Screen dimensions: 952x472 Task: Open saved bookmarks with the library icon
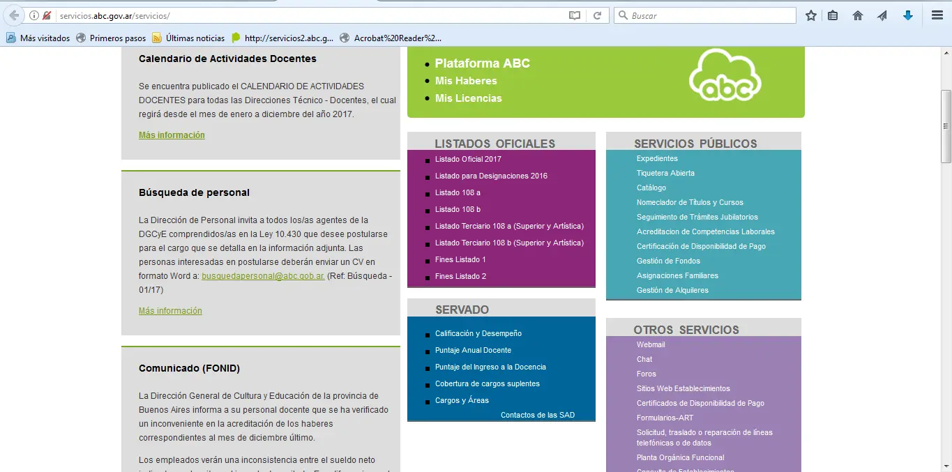pyautogui.click(x=833, y=15)
